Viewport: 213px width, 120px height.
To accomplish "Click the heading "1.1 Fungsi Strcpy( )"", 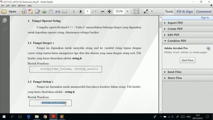I will [x=41, y=43].
